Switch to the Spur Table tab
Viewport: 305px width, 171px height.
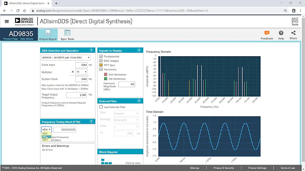click(x=67, y=35)
